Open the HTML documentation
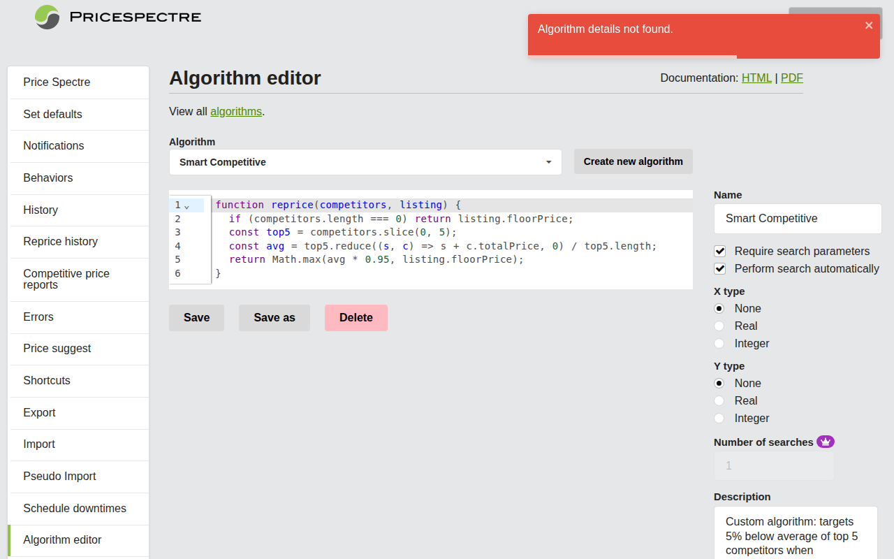 coord(756,78)
